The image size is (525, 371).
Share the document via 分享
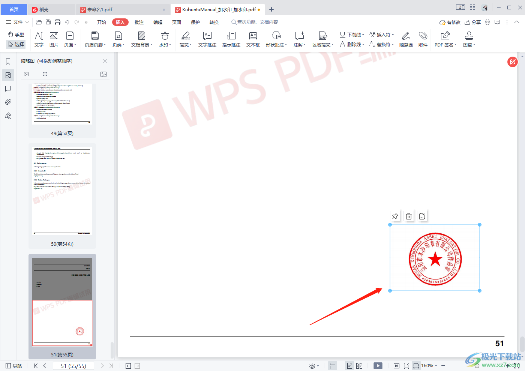tap(472, 22)
